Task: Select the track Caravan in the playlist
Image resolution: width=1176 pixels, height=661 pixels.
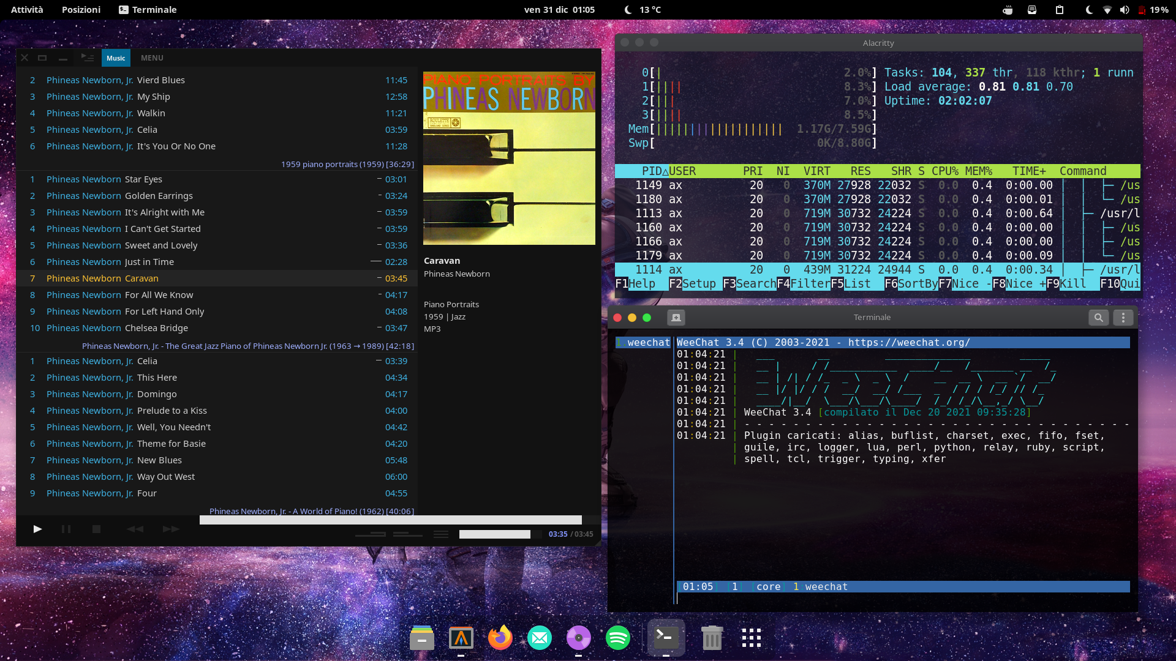Action: [x=217, y=278]
